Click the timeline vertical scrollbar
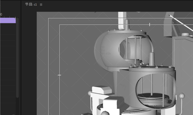This screenshot has height=115, width=193. 17,58
